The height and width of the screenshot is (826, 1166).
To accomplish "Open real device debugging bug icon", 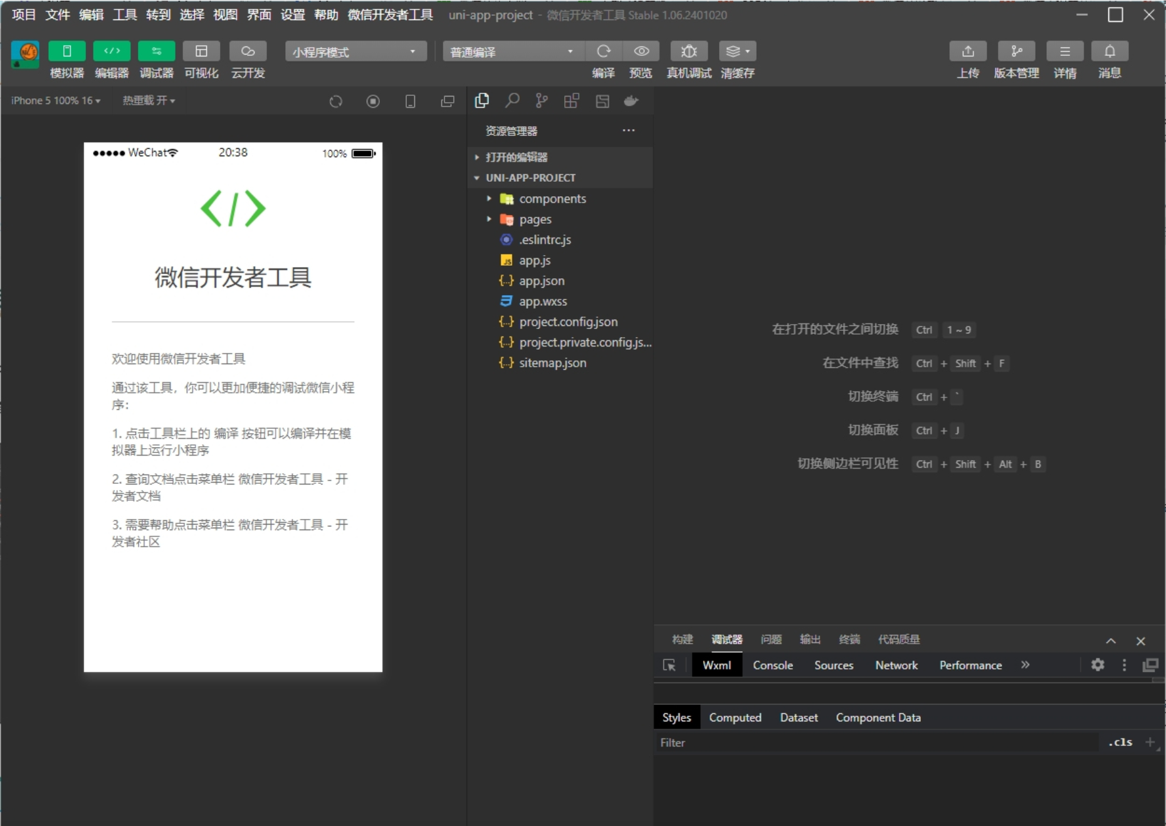I will [x=688, y=51].
